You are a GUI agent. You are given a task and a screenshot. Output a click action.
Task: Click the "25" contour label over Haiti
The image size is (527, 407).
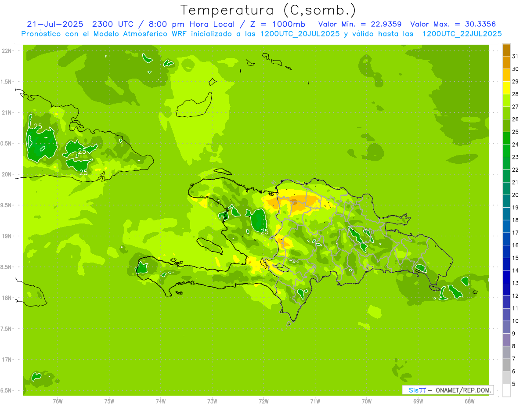(x=264, y=231)
